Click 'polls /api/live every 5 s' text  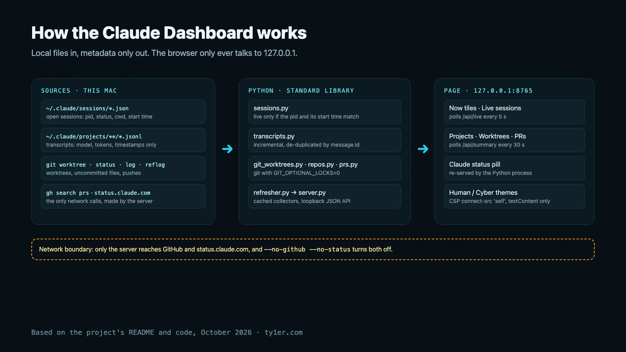pyautogui.click(x=478, y=117)
